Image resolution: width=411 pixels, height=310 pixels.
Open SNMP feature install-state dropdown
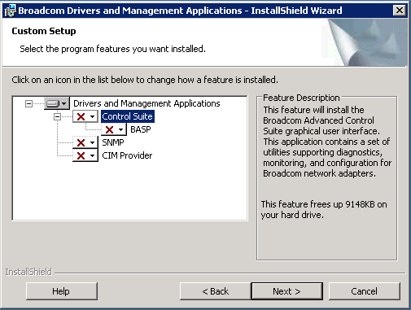coord(85,142)
